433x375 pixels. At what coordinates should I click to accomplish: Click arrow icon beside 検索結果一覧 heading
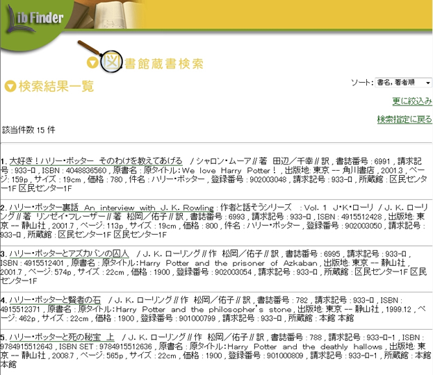(10, 87)
